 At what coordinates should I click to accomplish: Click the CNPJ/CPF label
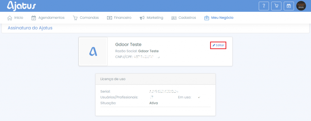(x=124, y=57)
